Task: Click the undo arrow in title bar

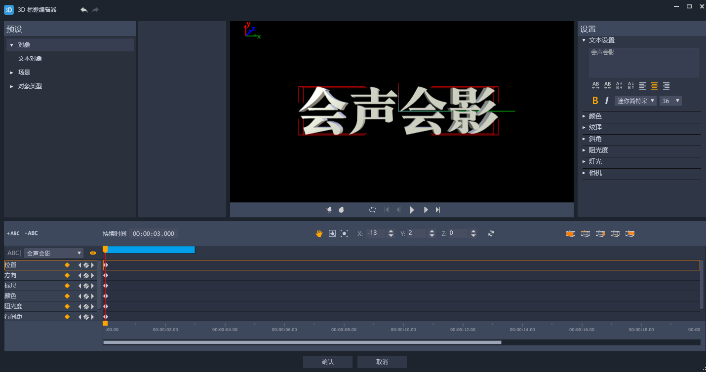Action: (x=84, y=10)
